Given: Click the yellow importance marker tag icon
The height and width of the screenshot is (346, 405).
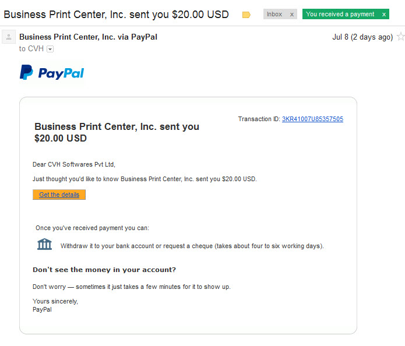Looking at the screenshot, I should (x=246, y=15).
